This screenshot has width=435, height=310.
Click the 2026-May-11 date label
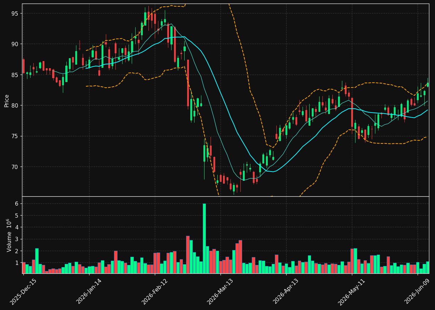(x=352, y=292)
